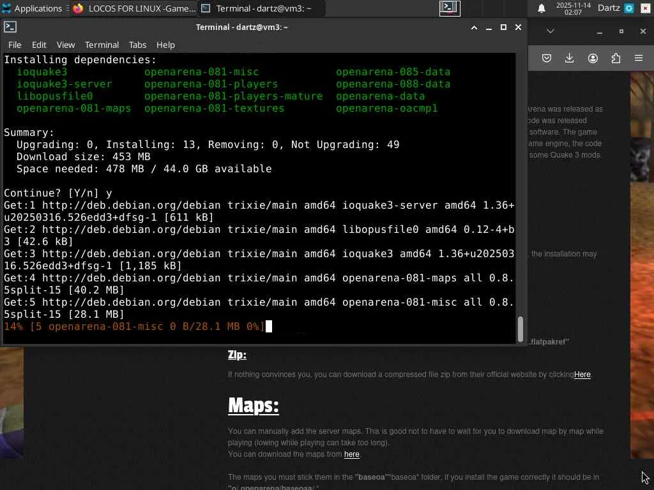Open the Dartz user menu

(609, 8)
